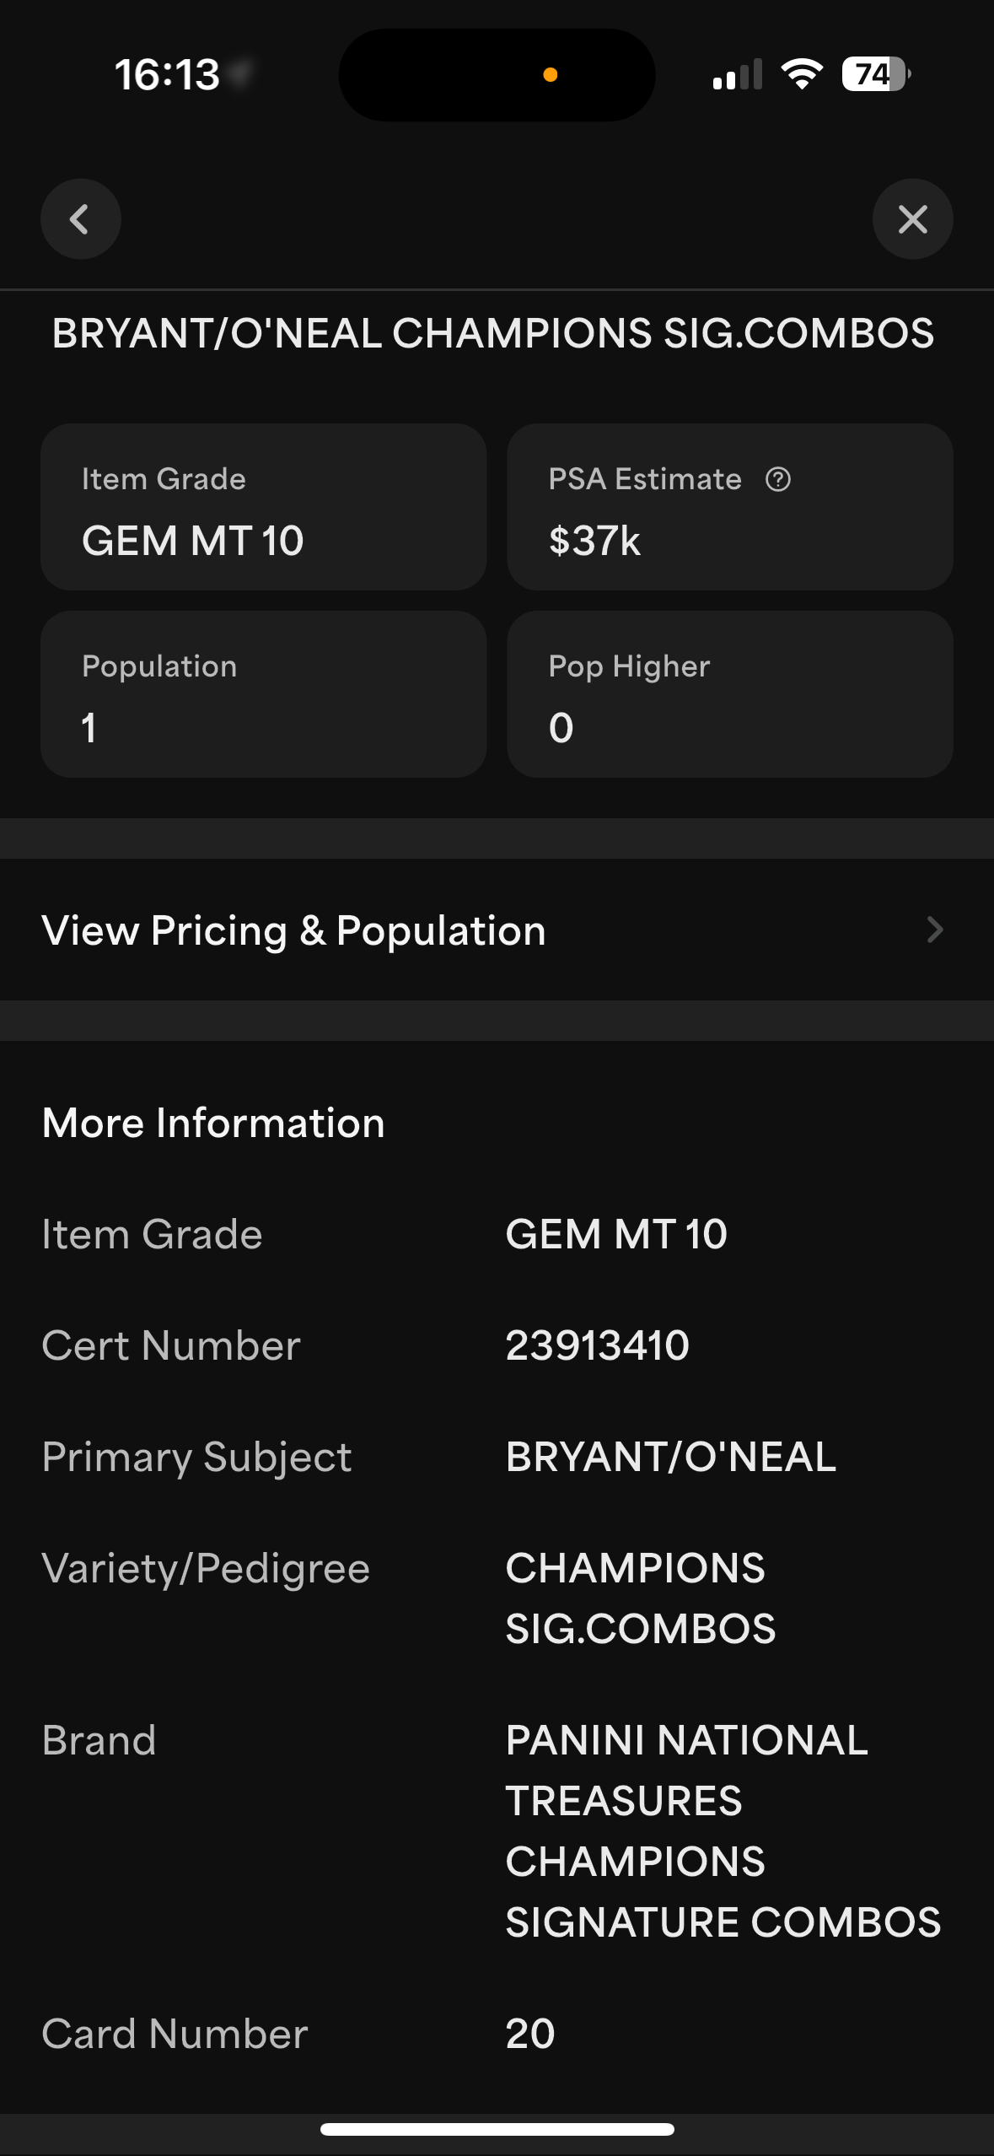
Task: Tap the PSA Estimate $37k card
Action: [x=730, y=507]
